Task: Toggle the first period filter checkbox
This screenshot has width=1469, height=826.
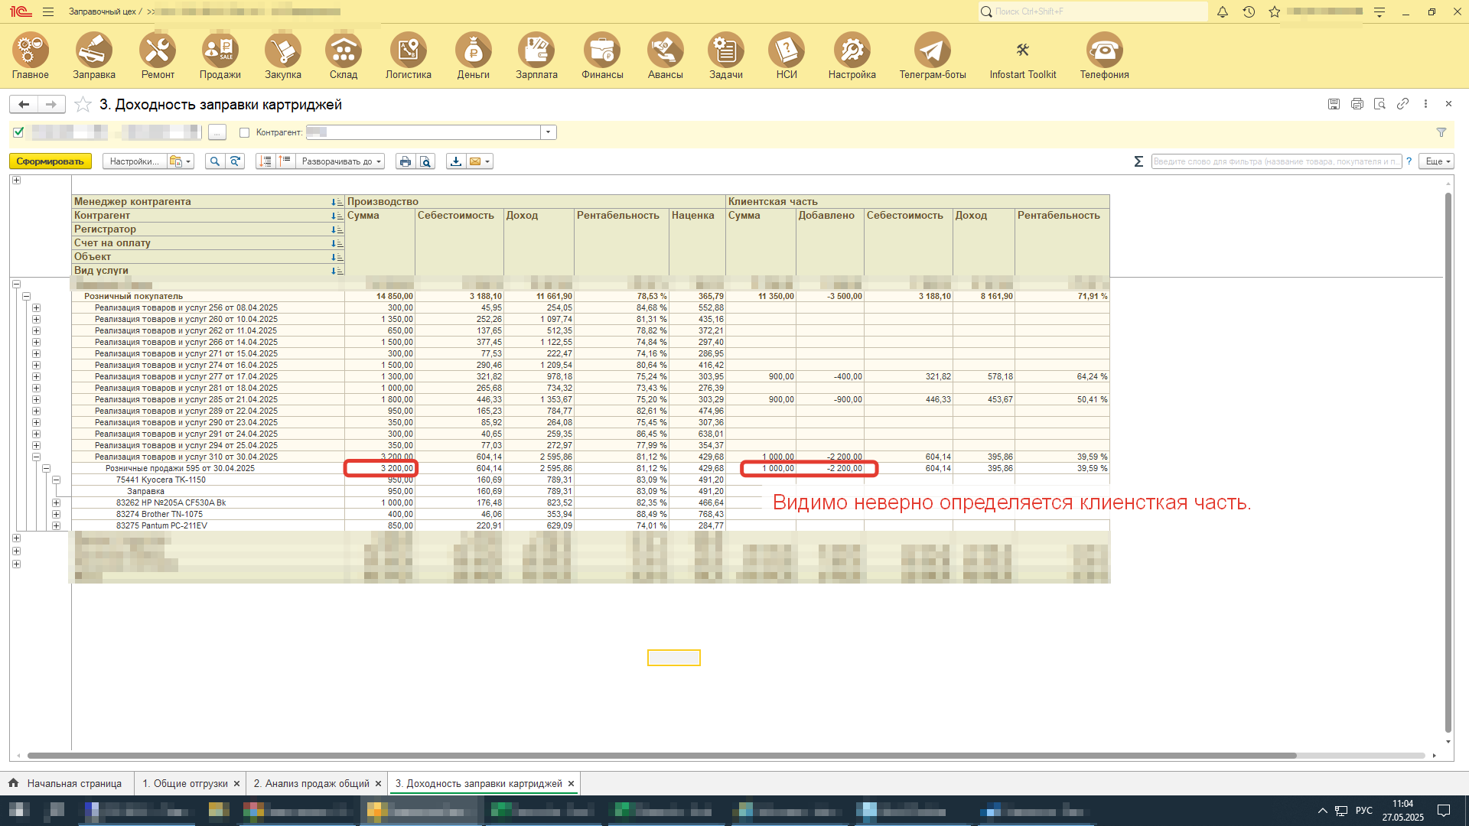Action: pyautogui.click(x=19, y=132)
